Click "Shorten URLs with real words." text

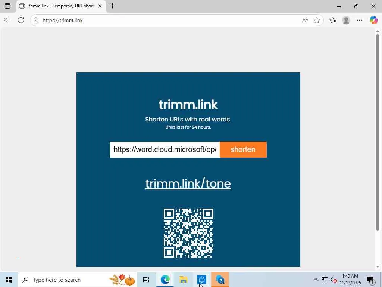tap(188, 119)
